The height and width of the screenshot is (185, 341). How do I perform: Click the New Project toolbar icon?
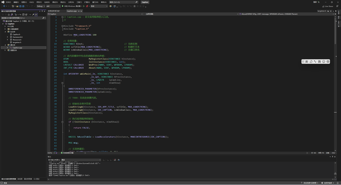click(x=13, y=6)
